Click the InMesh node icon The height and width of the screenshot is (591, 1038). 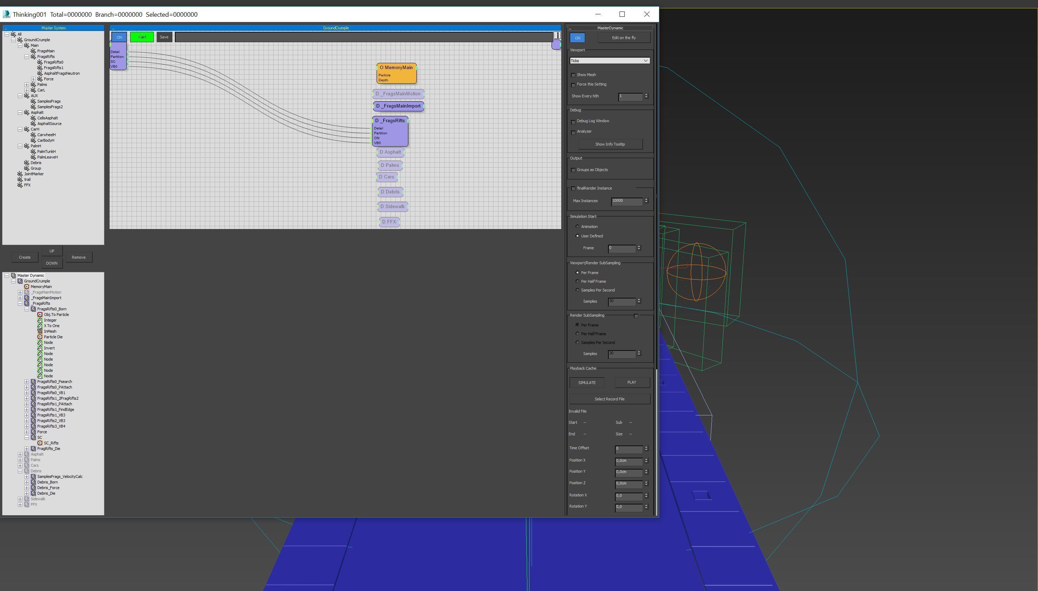40,331
